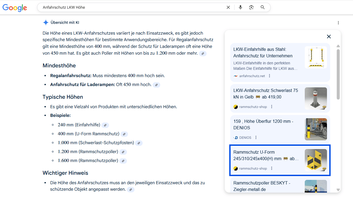
Task: Submit search with magnifier icon
Action: 262,7
